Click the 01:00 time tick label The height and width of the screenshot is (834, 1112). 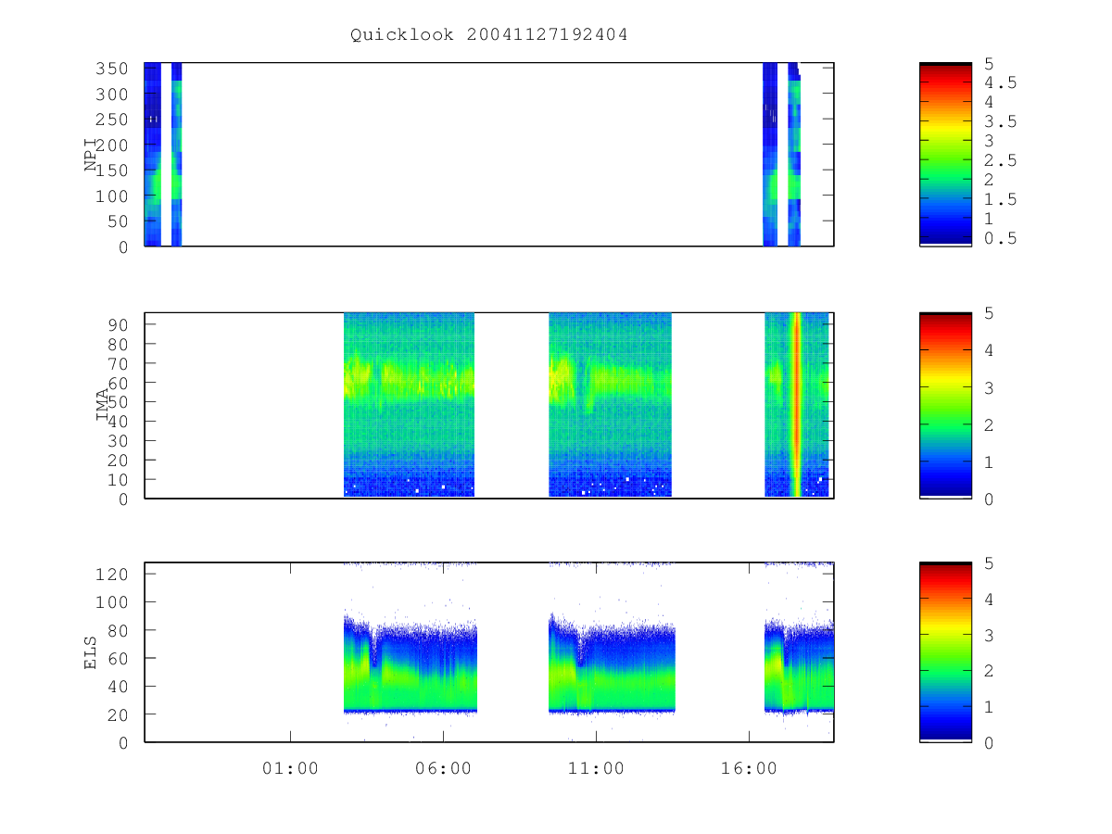[x=290, y=768]
